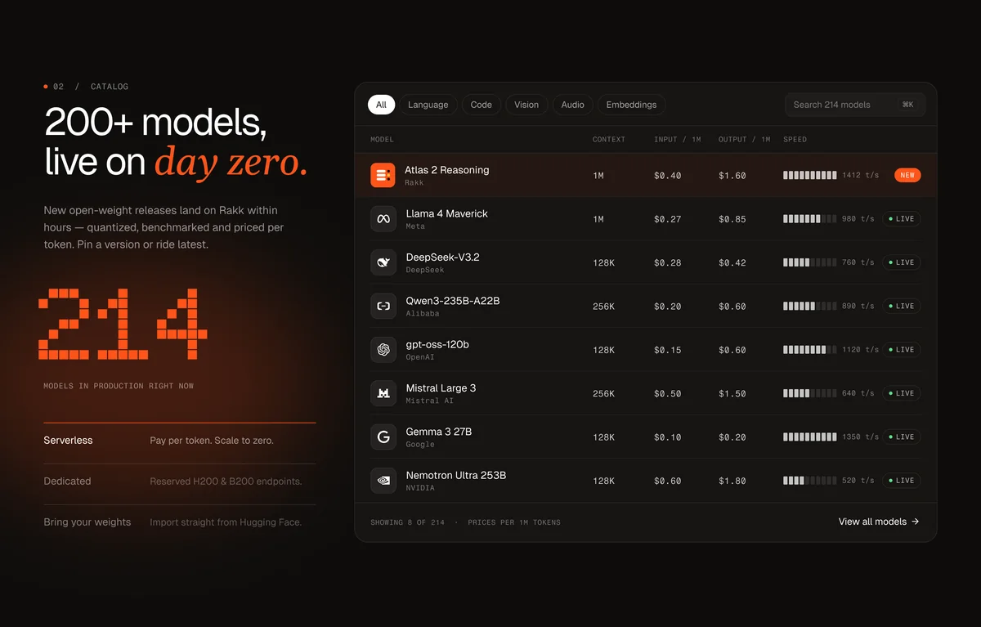Sort by the CONTEXT column header
Screen dimensions: 981x627
609,140
